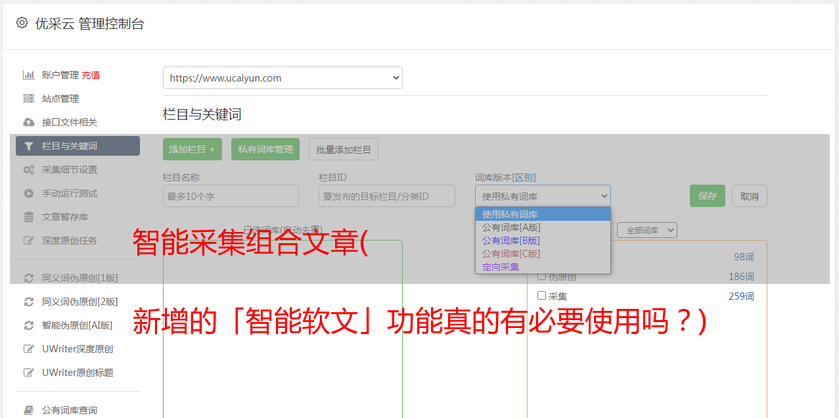The image size is (839, 418).
Task: Click the refresh icon for 同义词伪原创[1版]
Action: 28,278
